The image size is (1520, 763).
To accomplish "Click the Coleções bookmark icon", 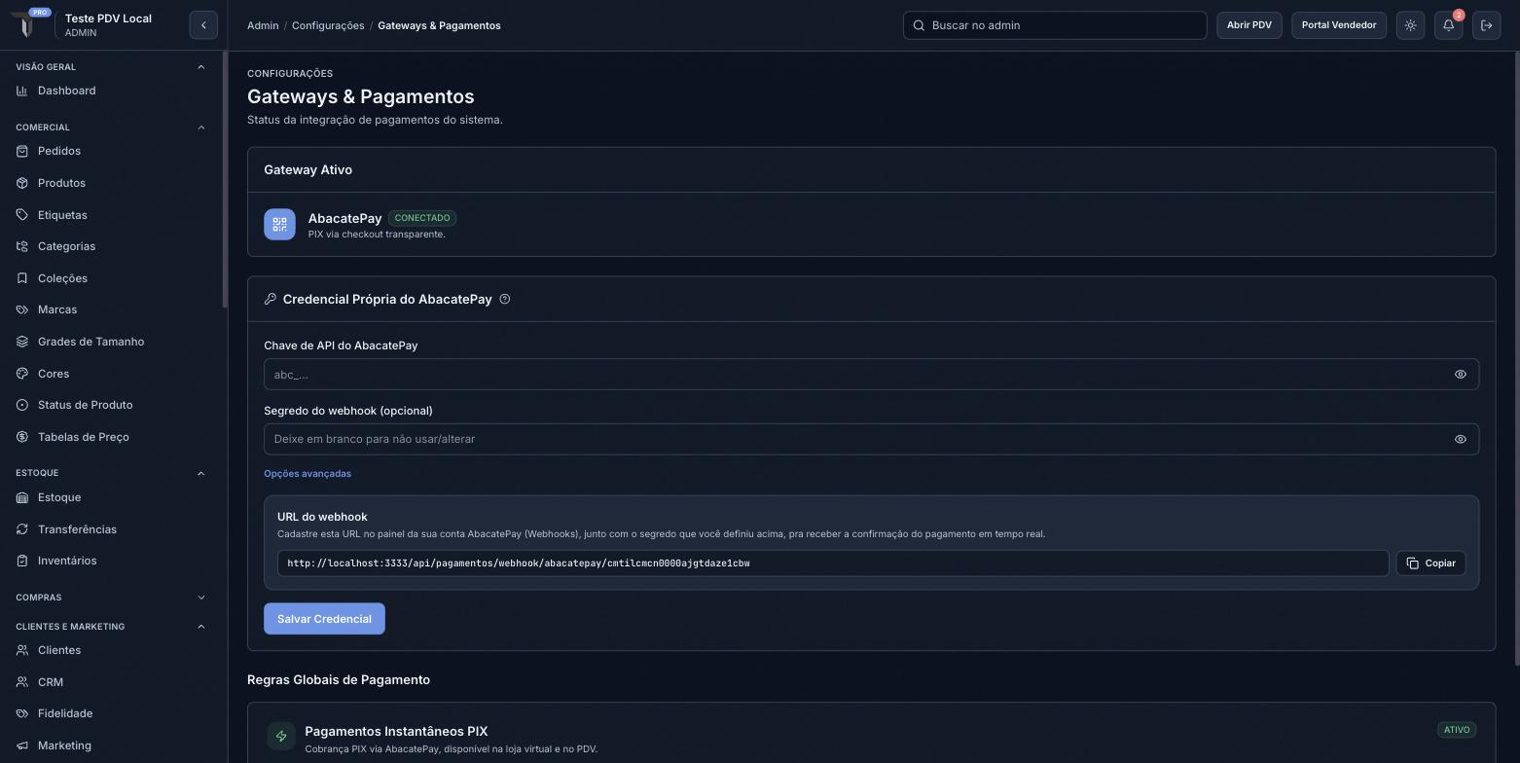I will tap(22, 278).
